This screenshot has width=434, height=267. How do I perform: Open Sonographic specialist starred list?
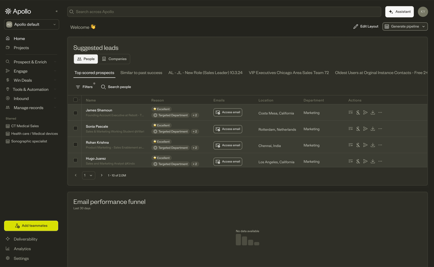(x=26, y=141)
